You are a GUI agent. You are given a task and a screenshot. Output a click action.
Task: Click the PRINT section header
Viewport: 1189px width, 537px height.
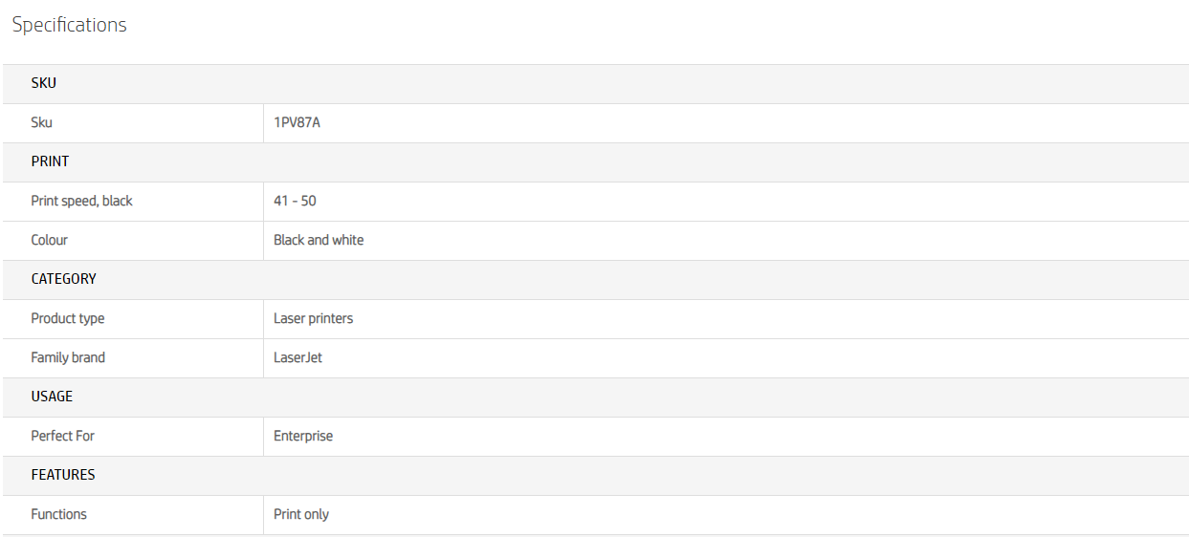pyautogui.click(x=50, y=161)
